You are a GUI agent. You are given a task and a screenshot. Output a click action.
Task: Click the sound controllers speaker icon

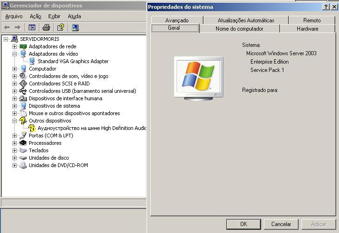click(x=23, y=76)
